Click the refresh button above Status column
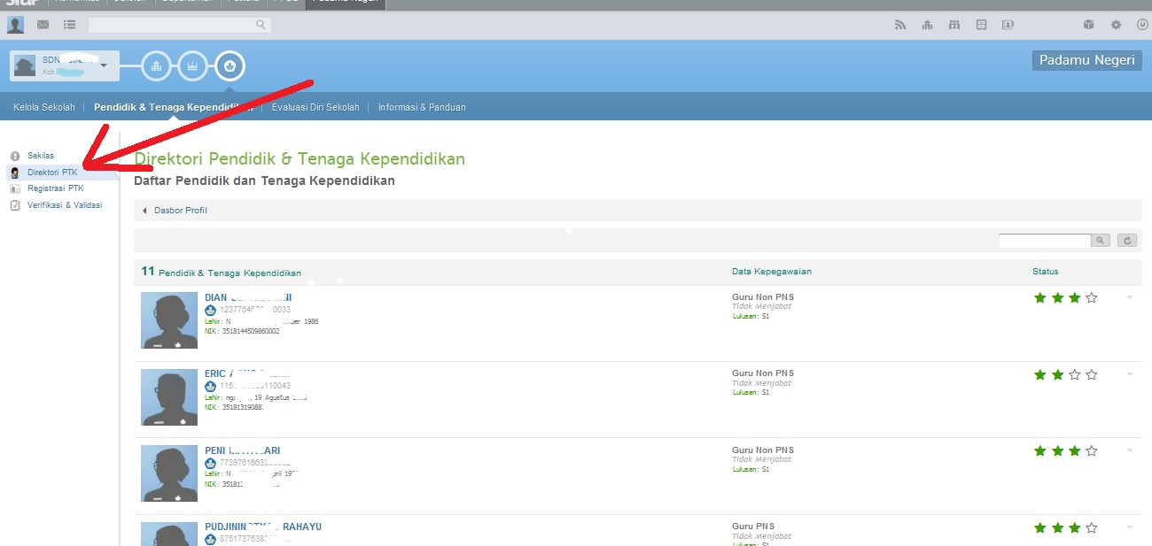This screenshot has width=1152, height=546. coord(1127,240)
